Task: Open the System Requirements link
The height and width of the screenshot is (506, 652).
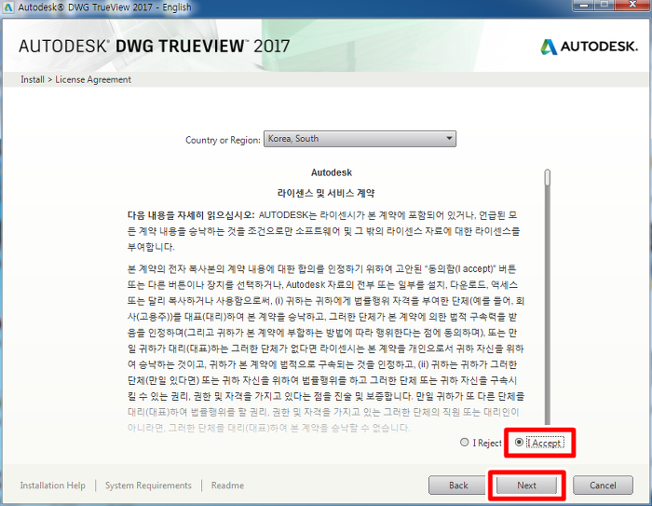Action: point(148,485)
